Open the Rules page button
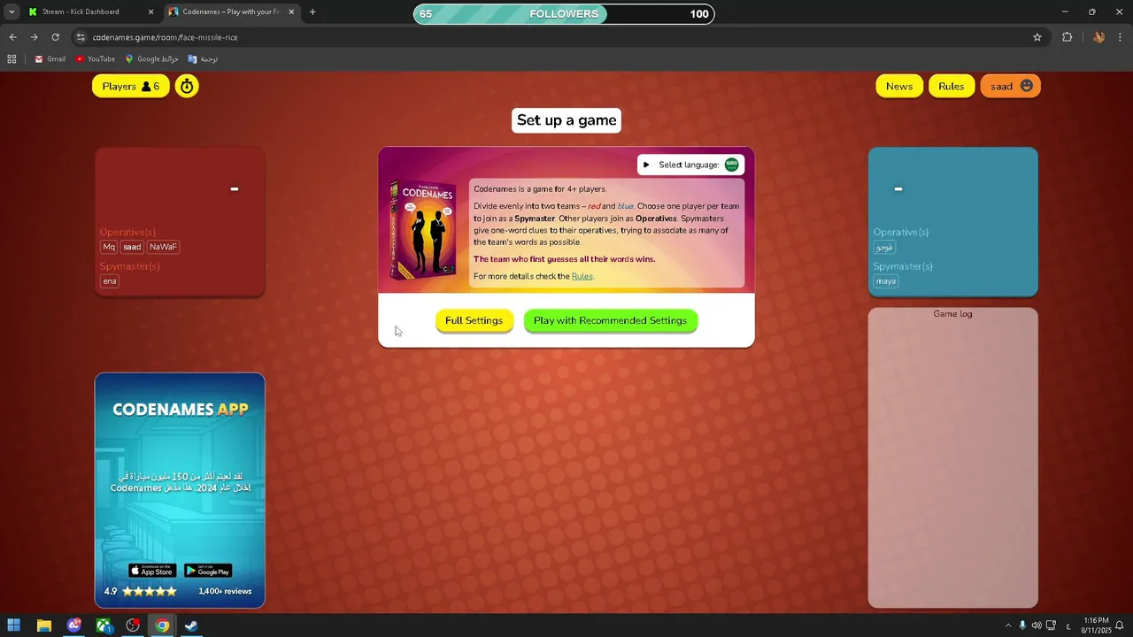 952,86
